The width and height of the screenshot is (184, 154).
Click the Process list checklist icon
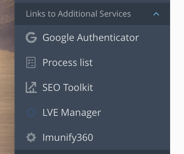(31, 62)
